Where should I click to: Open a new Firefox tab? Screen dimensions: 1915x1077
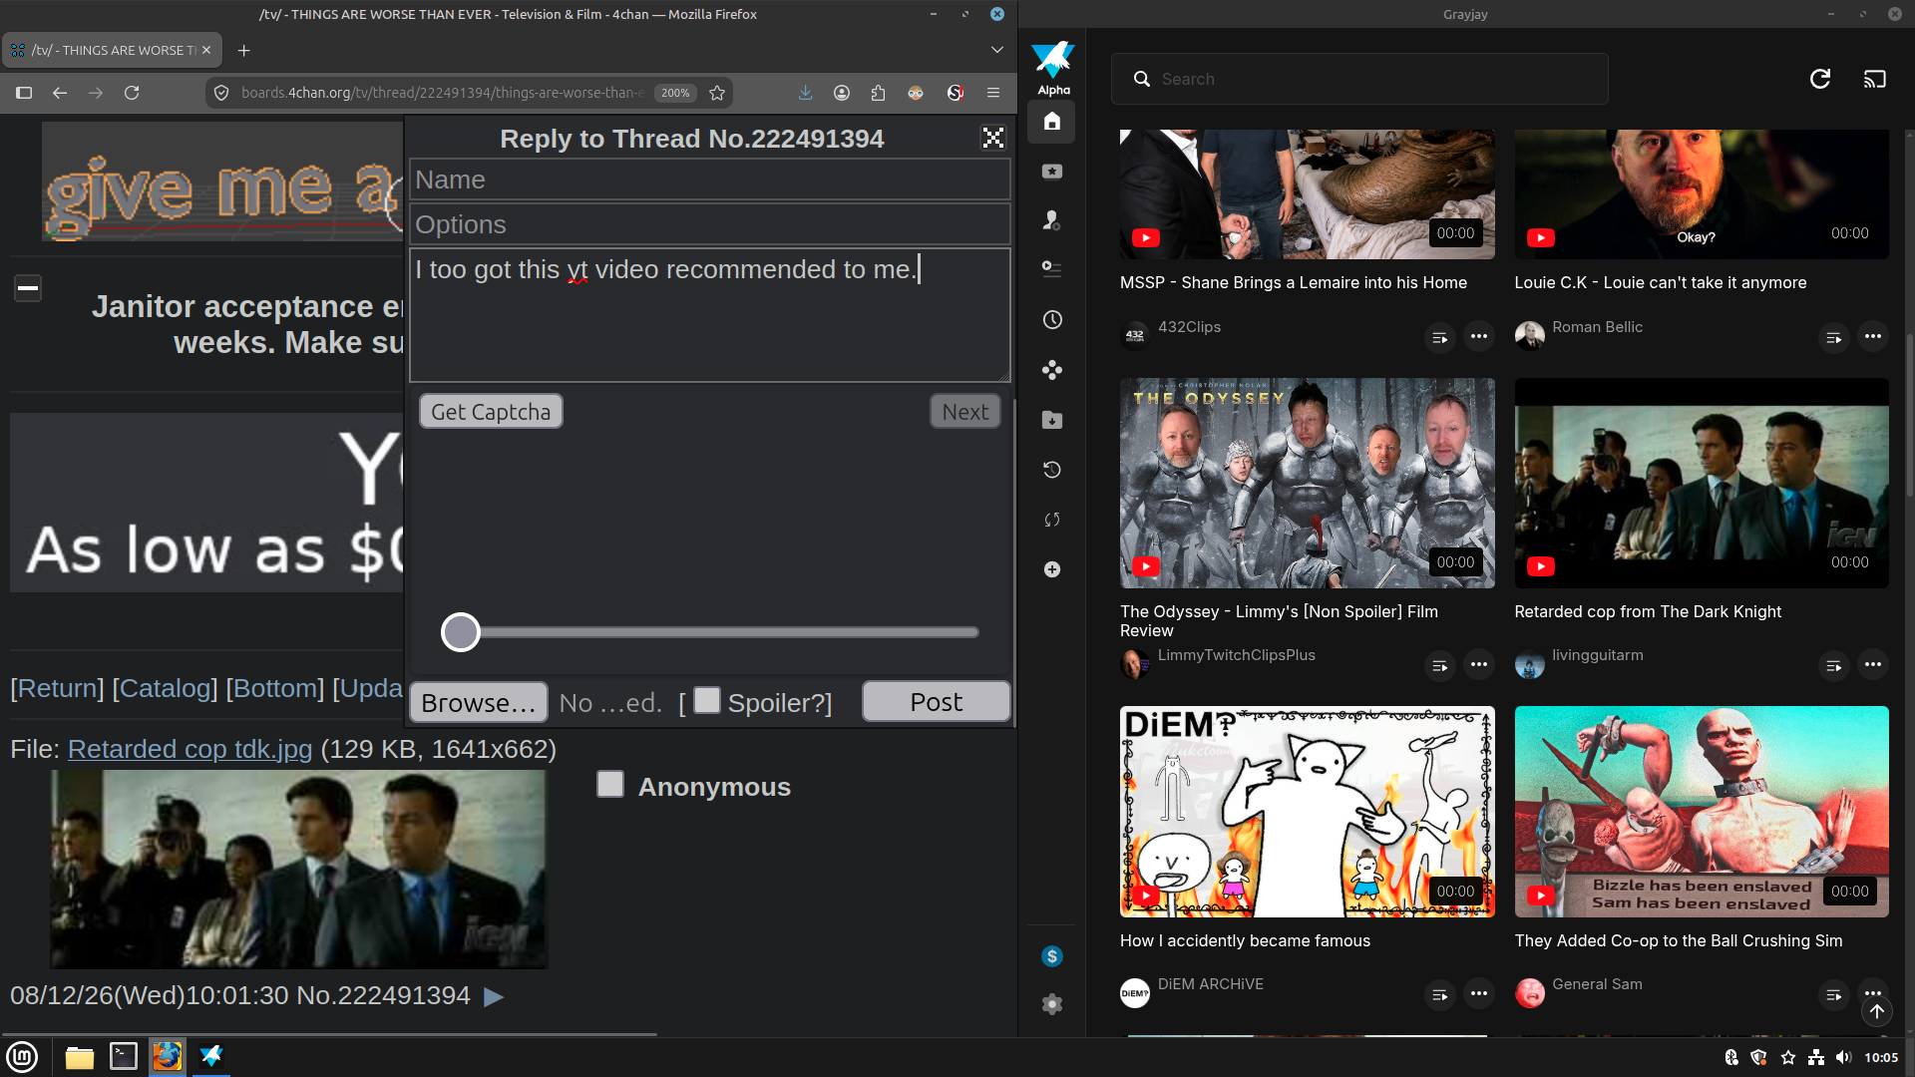coord(244,50)
